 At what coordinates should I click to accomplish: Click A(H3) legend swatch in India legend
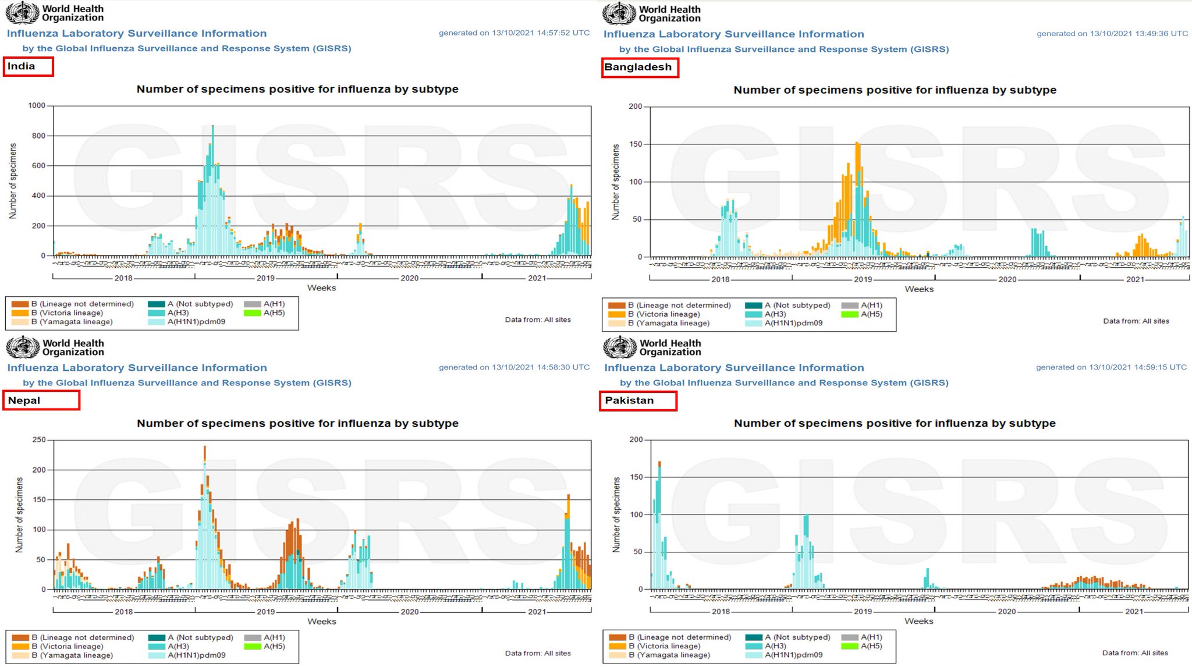pyautogui.click(x=157, y=313)
